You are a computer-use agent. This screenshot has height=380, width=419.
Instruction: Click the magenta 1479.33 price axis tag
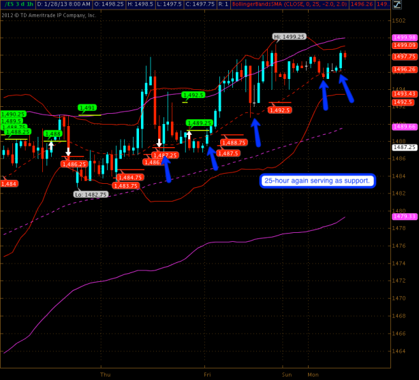pyautogui.click(x=405, y=217)
